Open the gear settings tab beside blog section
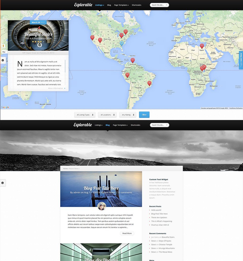Image resolution: width=243 pixels, height=261 pixels. coord(3,183)
